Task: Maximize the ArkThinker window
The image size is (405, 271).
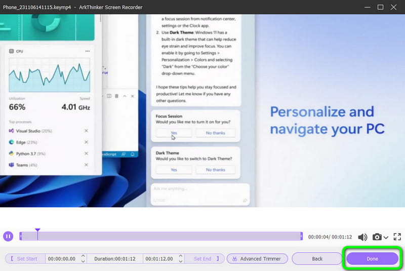Action: [x=380, y=7]
